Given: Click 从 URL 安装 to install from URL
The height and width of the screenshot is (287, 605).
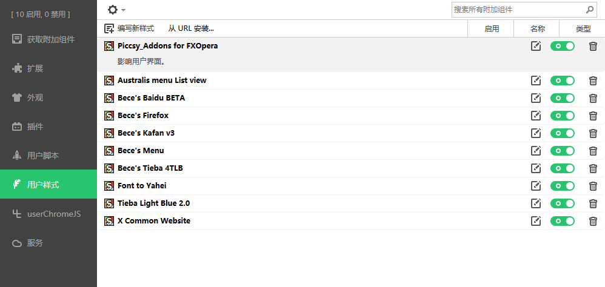Looking at the screenshot, I should pyautogui.click(x=191, y=28).
